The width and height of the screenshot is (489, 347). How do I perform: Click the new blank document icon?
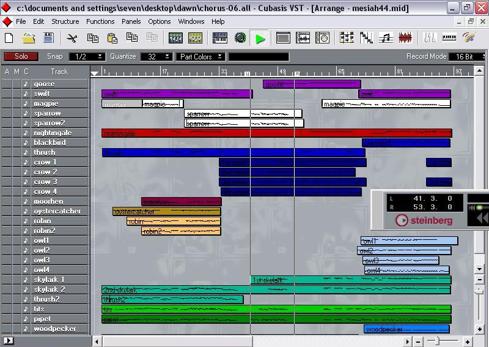[9, 38]
